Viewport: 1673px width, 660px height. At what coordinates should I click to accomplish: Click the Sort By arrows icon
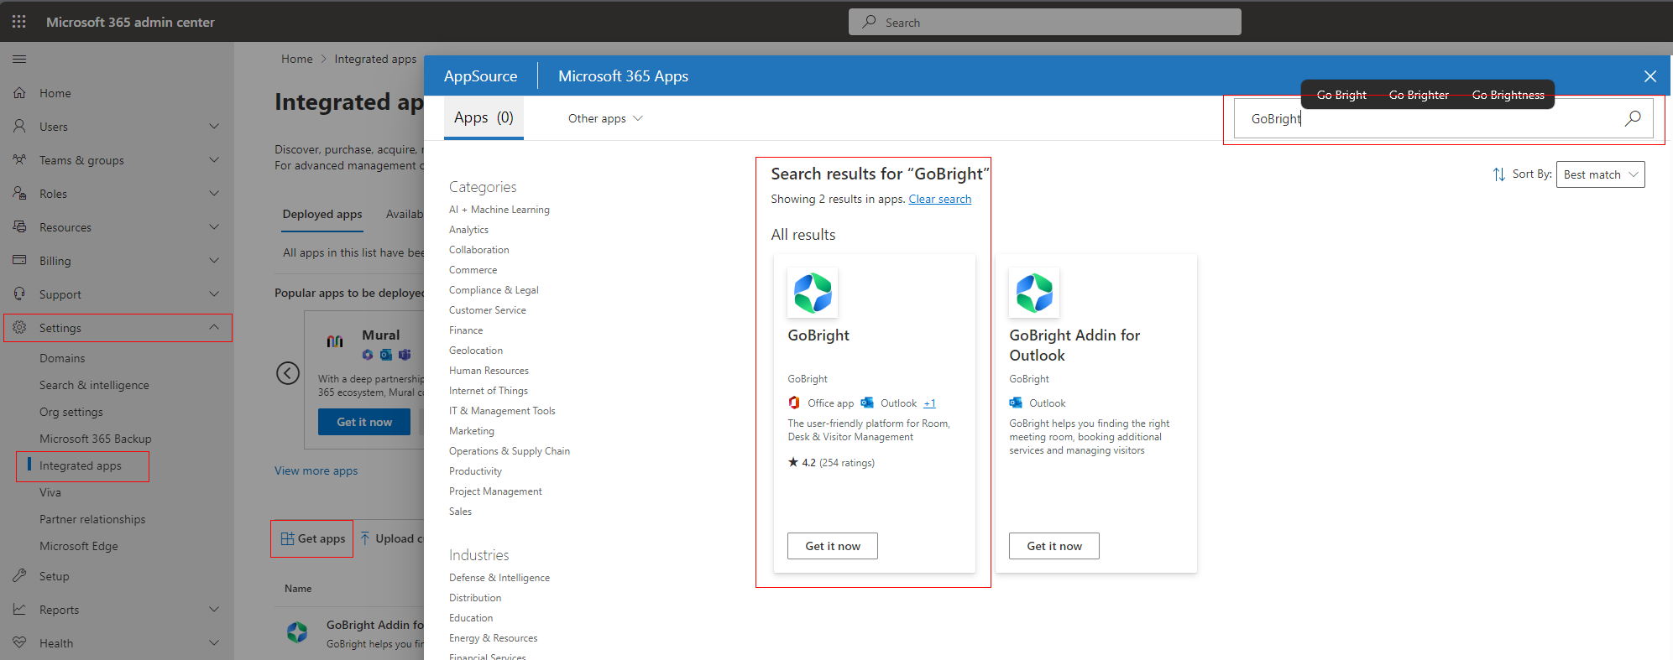point(1498,174)
